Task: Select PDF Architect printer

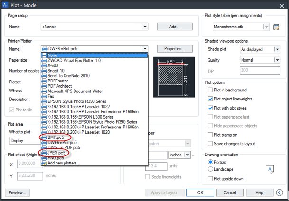Action: pyautogui.click(x=94, y=86)
